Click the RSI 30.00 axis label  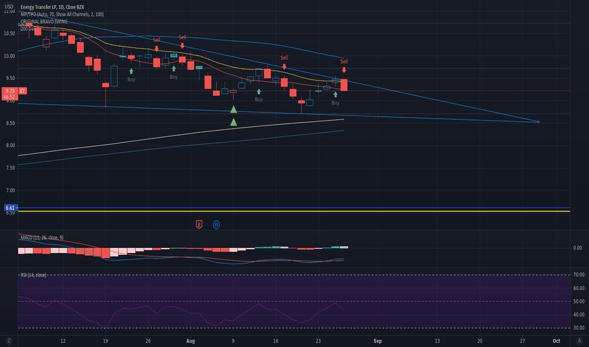point(579,327)
